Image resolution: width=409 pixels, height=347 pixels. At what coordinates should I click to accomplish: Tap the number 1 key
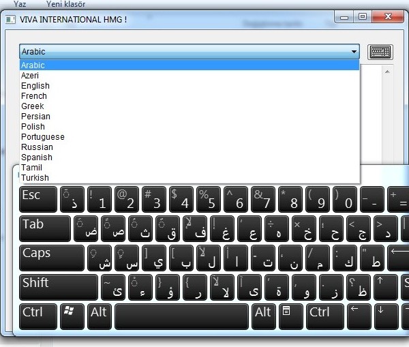click(x=100, y=199)
